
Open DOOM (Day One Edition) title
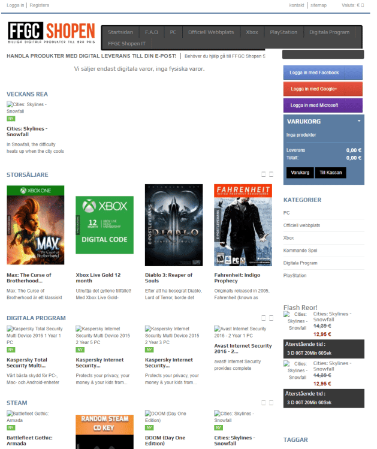[x=165, y=441]
